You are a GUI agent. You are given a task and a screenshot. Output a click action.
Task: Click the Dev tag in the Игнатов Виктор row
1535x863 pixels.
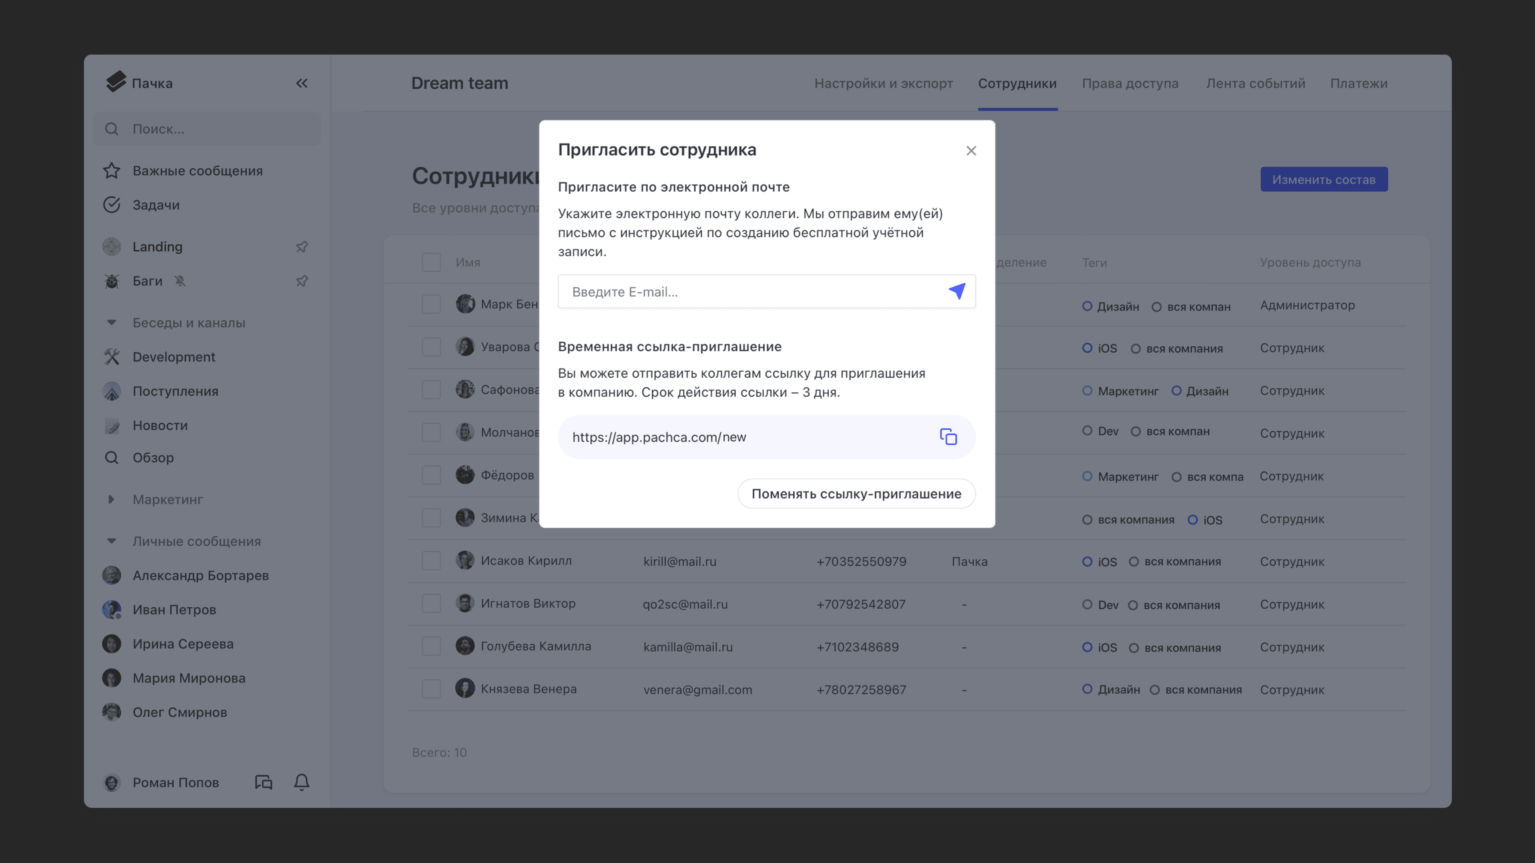pos(1100,604)
